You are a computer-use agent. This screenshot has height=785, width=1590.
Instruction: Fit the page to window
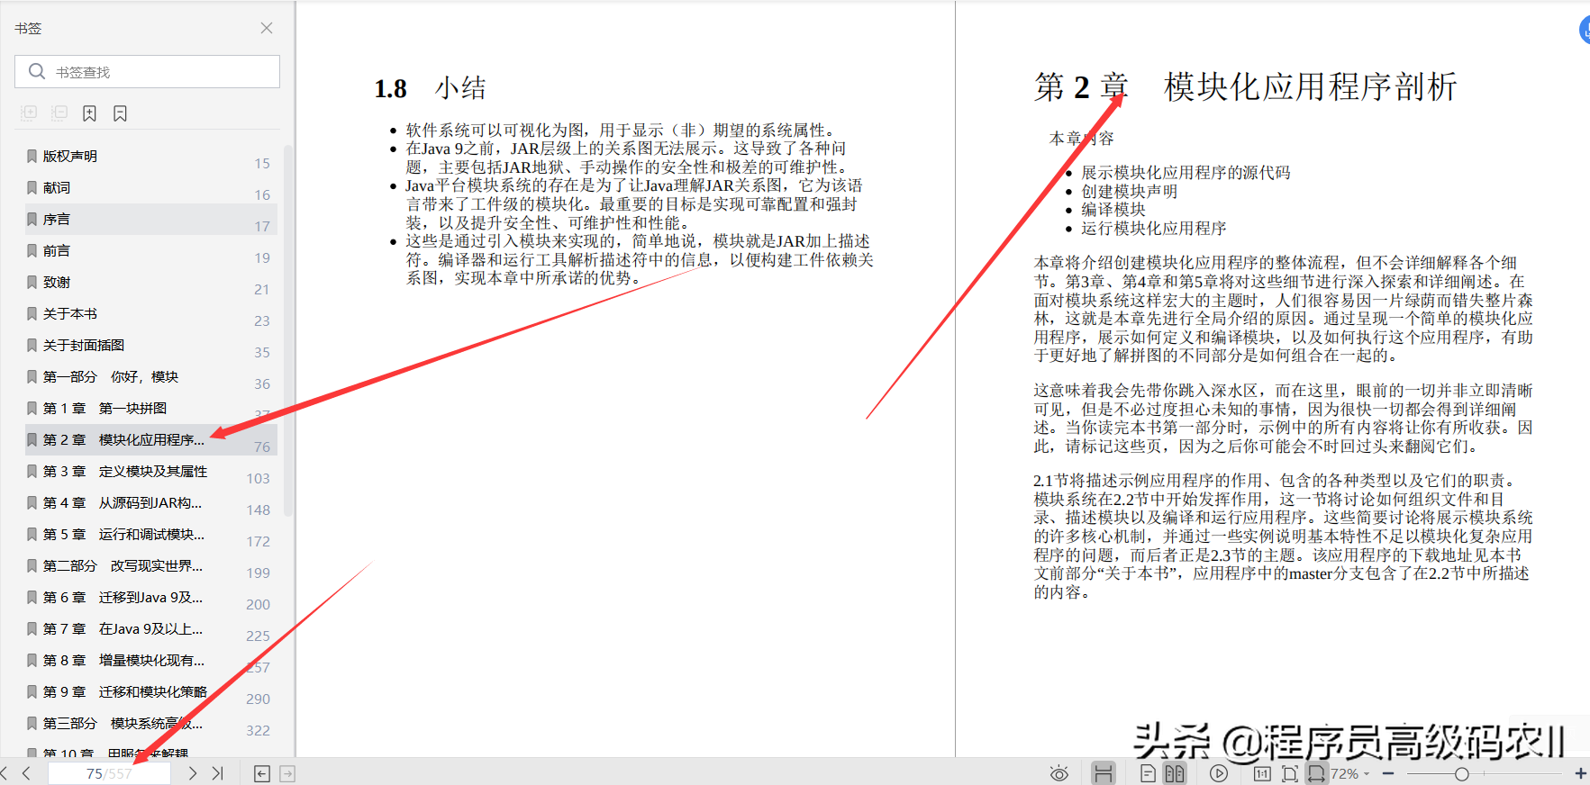[x=1290, y=773]
